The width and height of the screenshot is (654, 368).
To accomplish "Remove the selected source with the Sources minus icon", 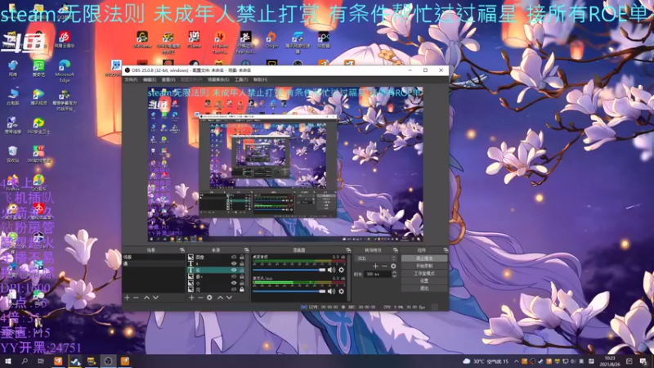I will coord(200,298).
